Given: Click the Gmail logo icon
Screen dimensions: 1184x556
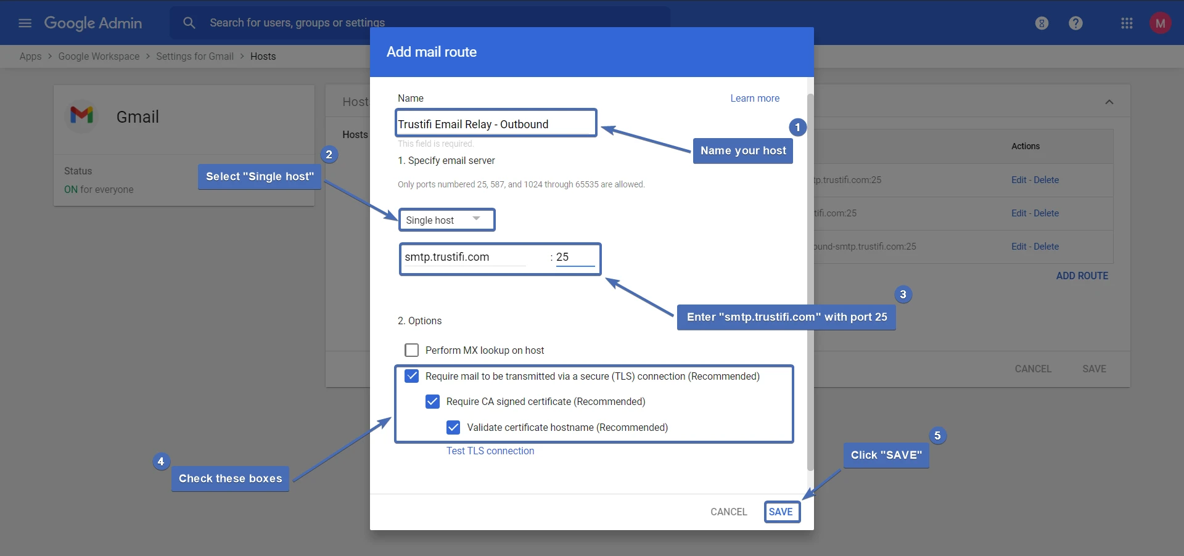Looking at the screenshot, I should tap(82, 115).
